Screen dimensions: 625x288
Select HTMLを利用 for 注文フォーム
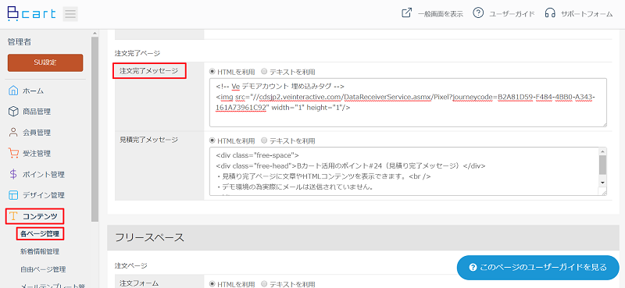[212, 284]
